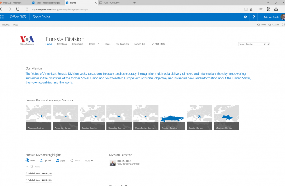Open the search scope dropdown arrow
The height and width of the screenshot is (186, 285).
click(265, 44)
